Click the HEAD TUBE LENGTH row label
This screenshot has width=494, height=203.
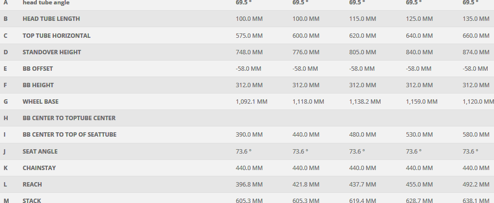(51, 19)
